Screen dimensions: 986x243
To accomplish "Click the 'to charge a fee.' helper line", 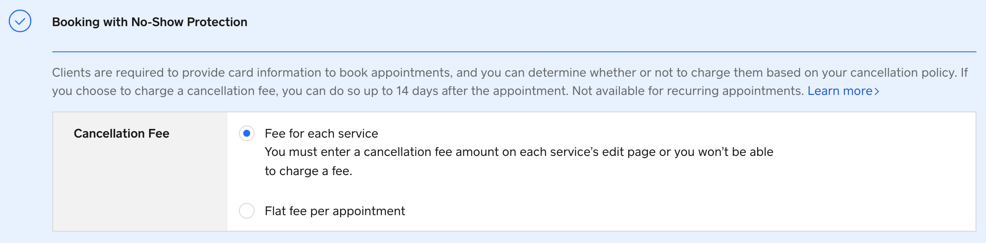I will coord(309,171).
